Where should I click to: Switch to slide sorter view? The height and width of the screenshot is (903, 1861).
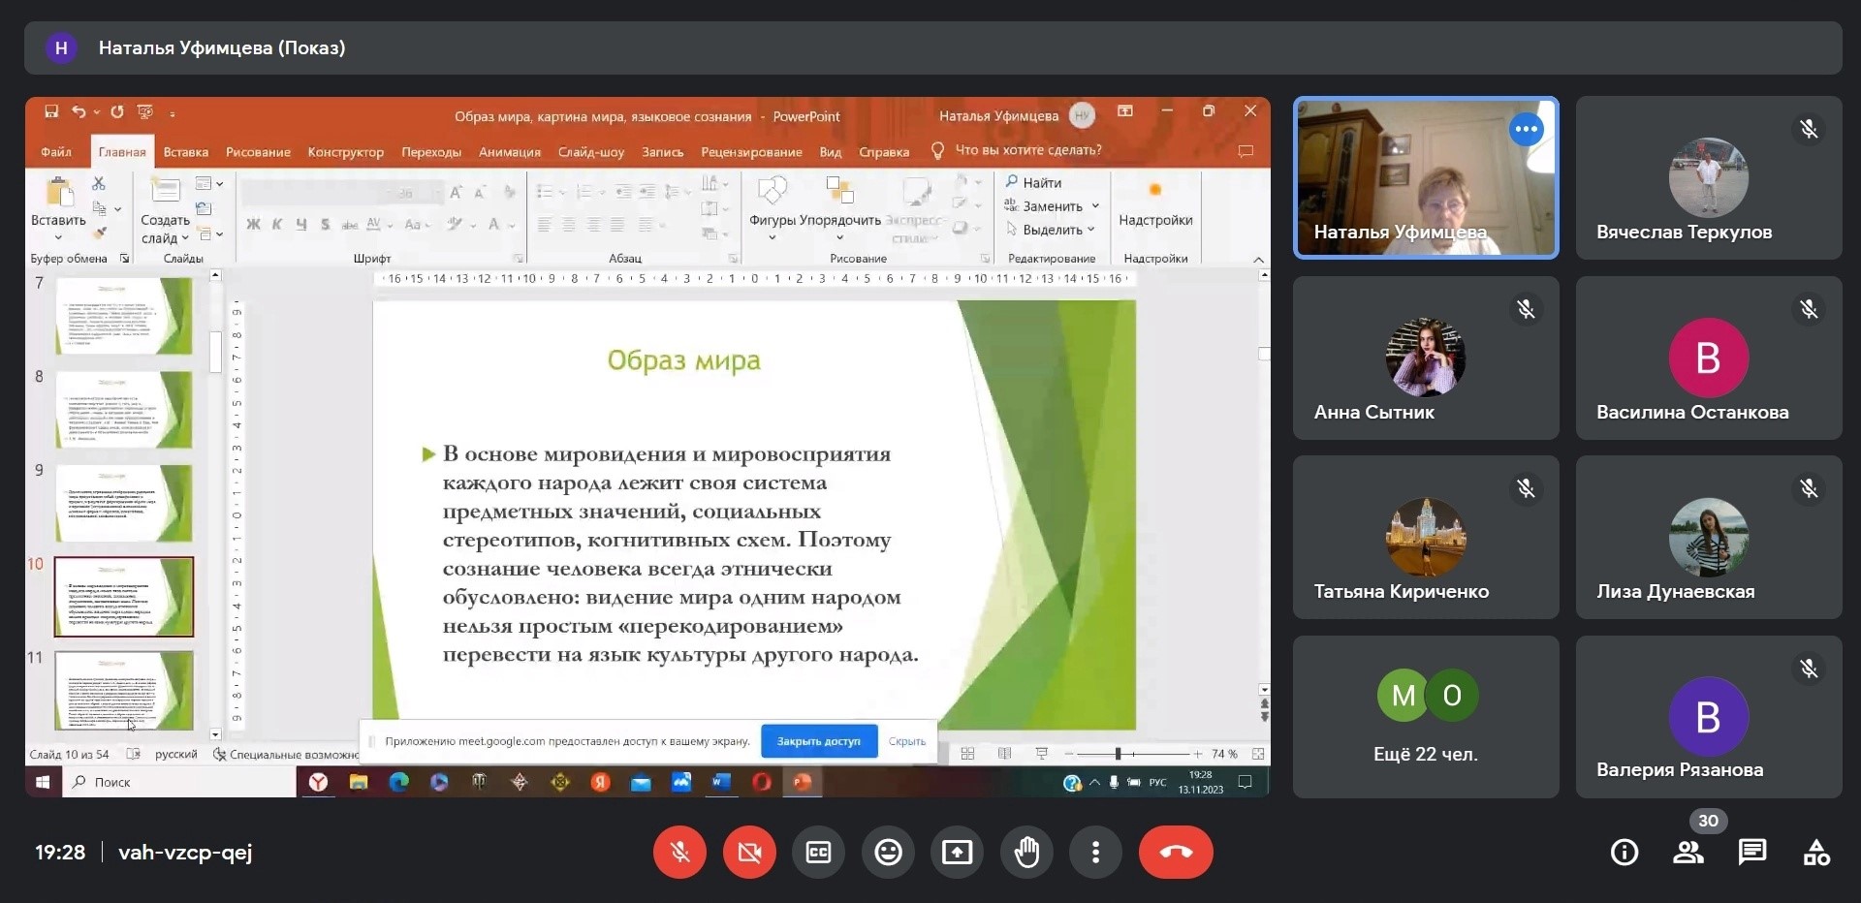tap(967, 754)
